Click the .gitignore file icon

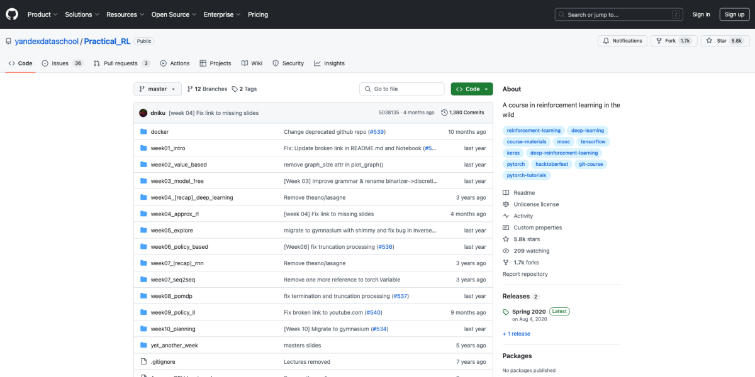tap(143, 362)
